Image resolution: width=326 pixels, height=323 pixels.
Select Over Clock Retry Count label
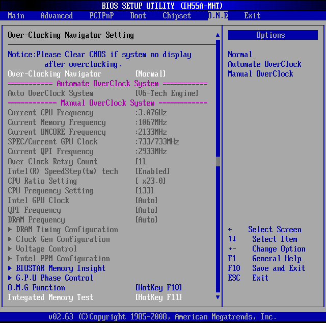52,161
